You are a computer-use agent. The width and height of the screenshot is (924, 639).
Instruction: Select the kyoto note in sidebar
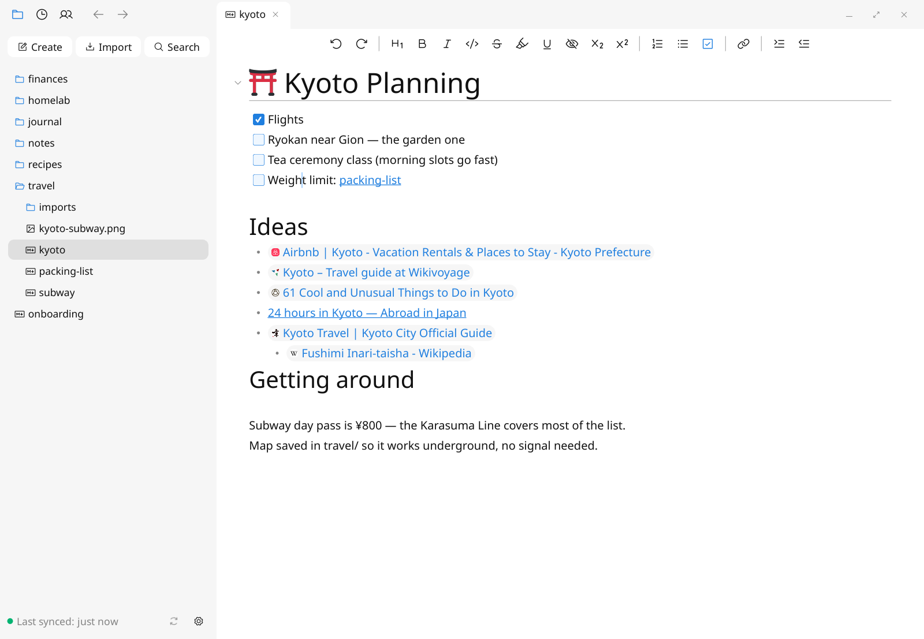(x=108, y=250)
